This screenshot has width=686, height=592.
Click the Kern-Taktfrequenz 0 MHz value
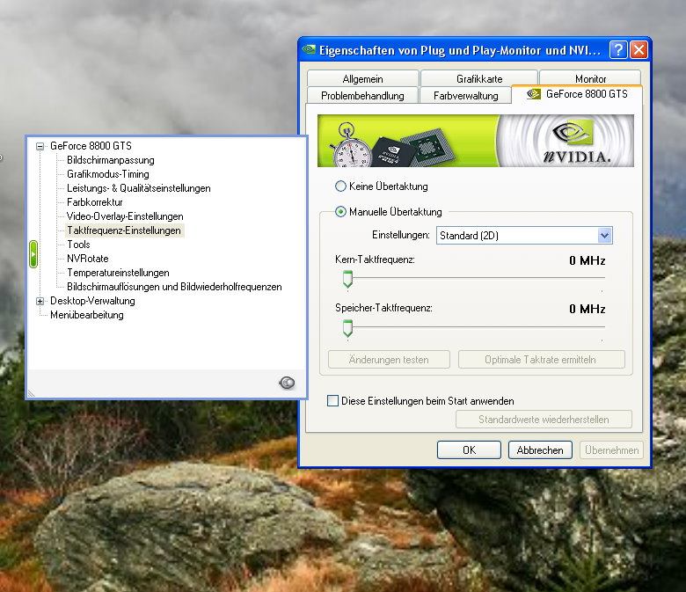(587, 260)
